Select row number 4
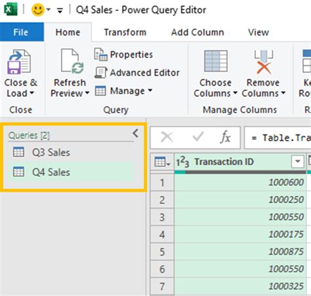 pyautogui.click(x=162, y=234)
